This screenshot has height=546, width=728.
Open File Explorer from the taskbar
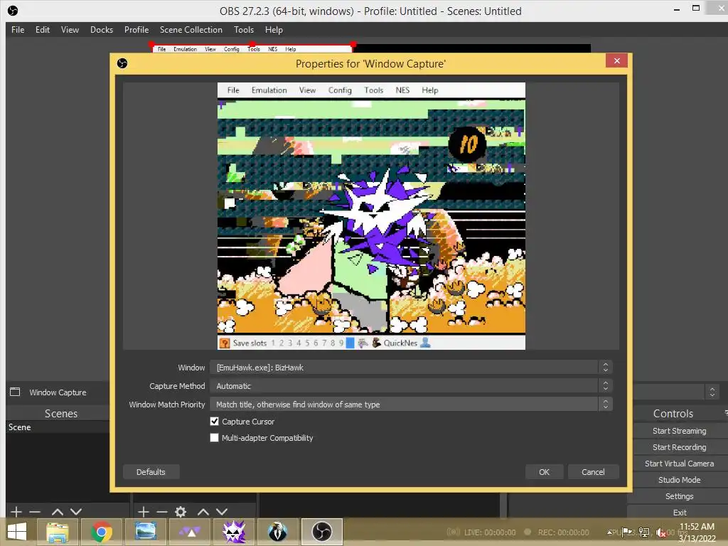(x=58, y=532)
